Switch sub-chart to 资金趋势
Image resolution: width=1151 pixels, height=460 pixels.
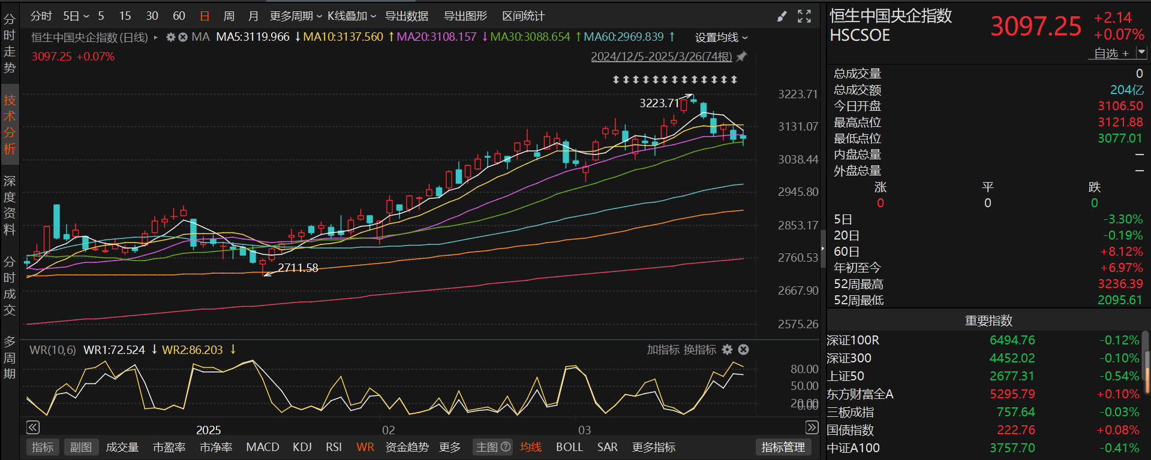coord(407,447)
